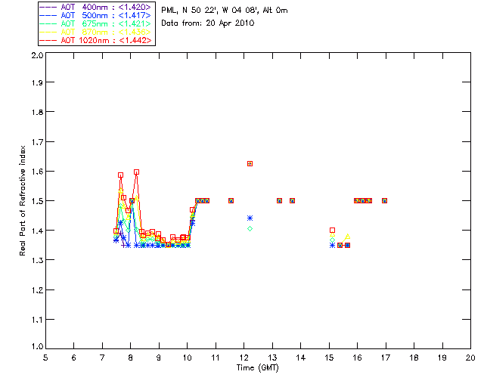The image size is (484, 387).
Task: Click the 19 tick label on time axis
Action: 442,358
